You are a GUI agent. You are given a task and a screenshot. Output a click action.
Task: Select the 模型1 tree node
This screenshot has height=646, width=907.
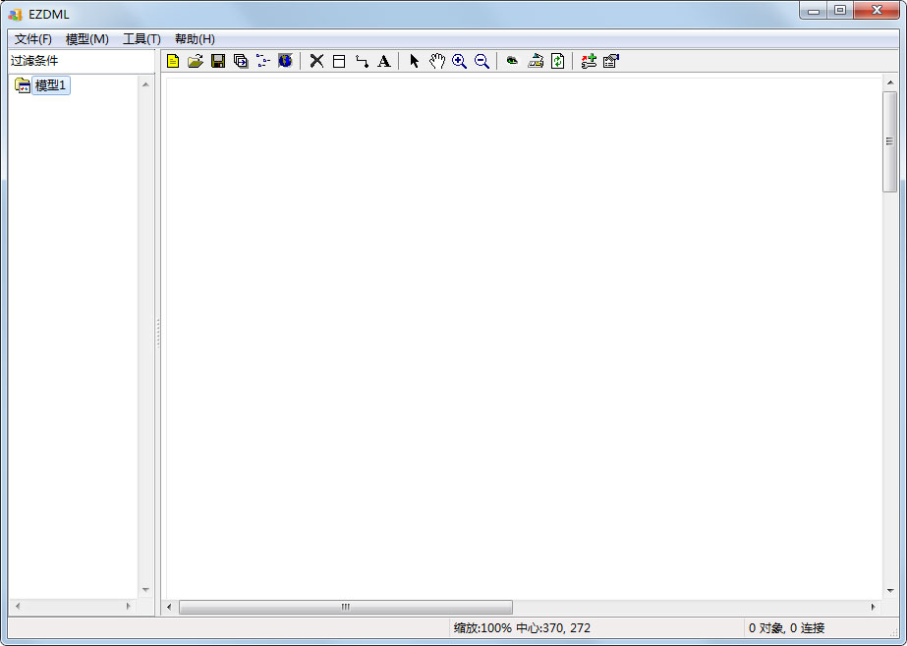pyautogui.click(x=50, y=85)
